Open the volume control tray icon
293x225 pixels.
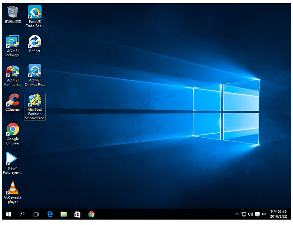click(251, 214)
